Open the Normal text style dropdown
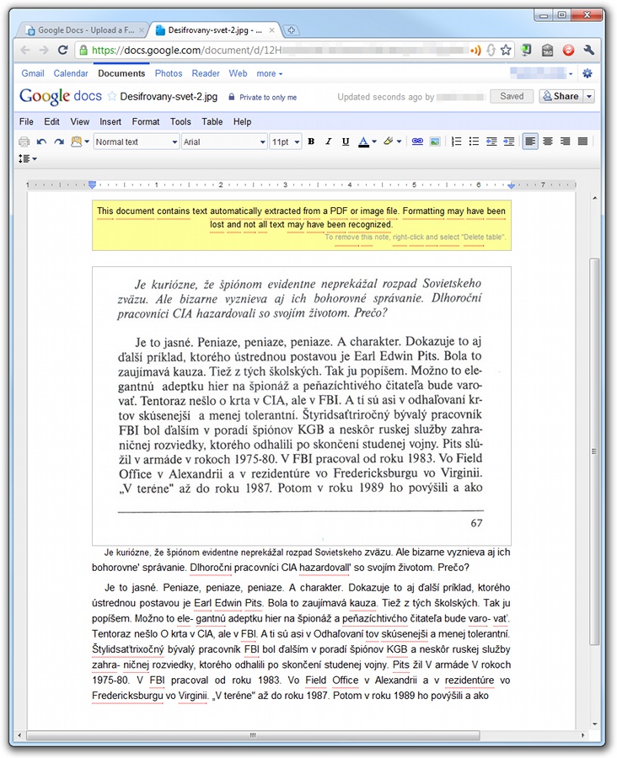 tap(135, 142)
